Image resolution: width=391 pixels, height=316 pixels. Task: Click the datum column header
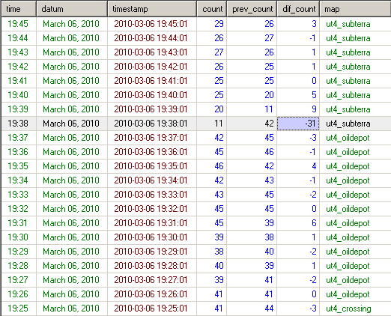72,9
